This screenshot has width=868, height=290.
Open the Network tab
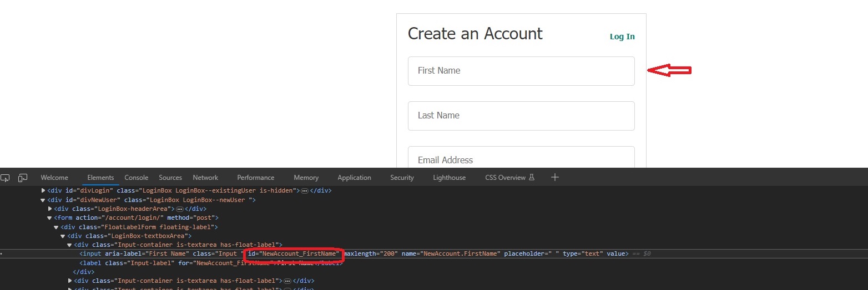tap(205, 178)
